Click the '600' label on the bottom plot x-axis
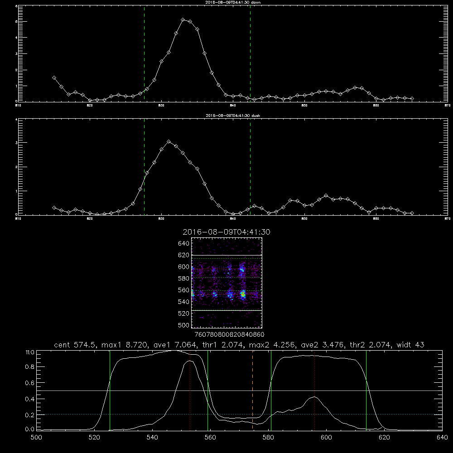 326,438
